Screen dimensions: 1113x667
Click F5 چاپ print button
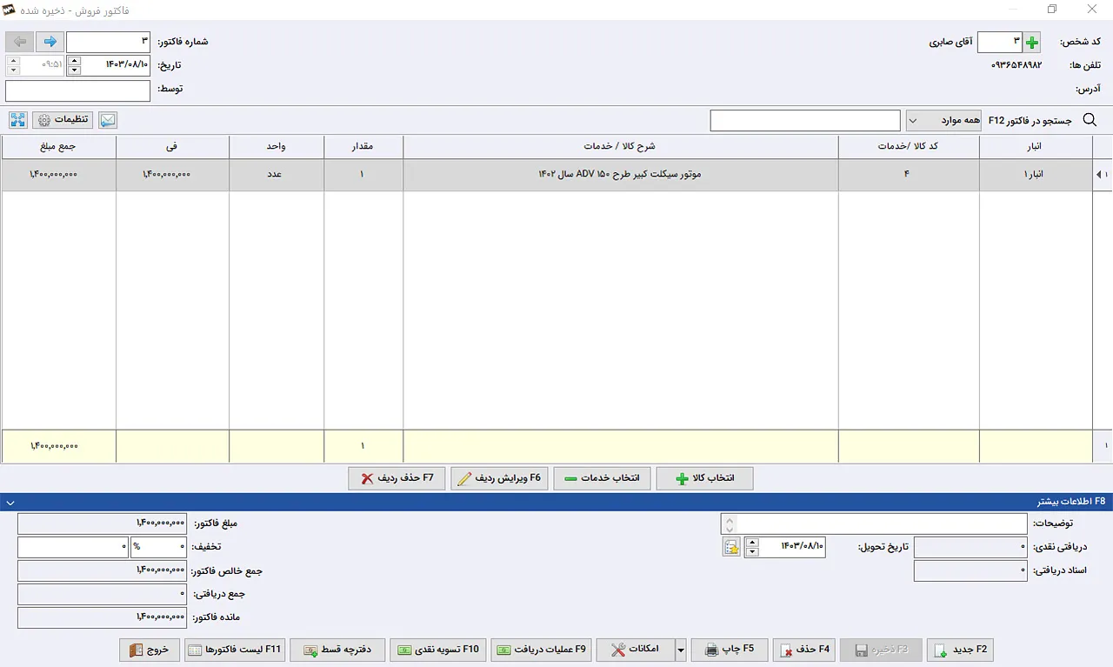pyautogui.click(x=729, y=650)
